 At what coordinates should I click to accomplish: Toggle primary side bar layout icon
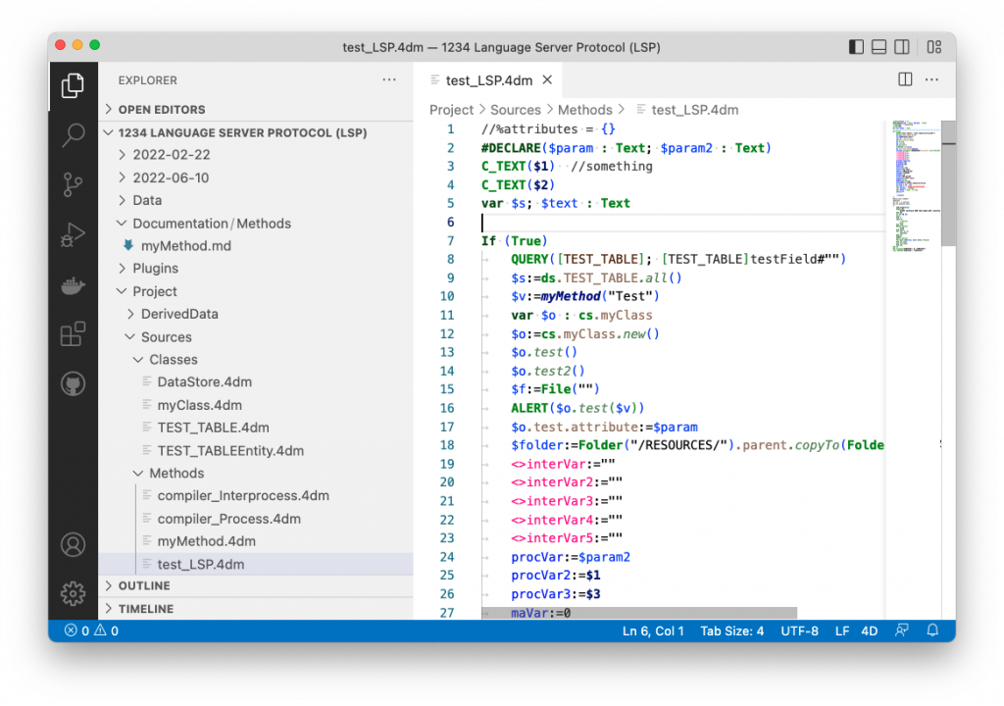tap(856, 47)
